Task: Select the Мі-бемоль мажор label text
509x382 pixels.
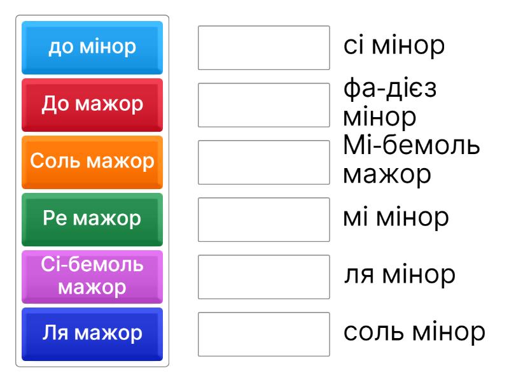Action: [410, 162]
